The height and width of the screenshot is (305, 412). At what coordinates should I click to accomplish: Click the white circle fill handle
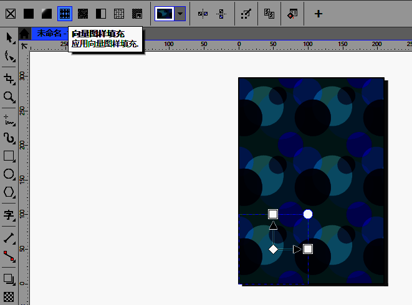coord(308,214)
